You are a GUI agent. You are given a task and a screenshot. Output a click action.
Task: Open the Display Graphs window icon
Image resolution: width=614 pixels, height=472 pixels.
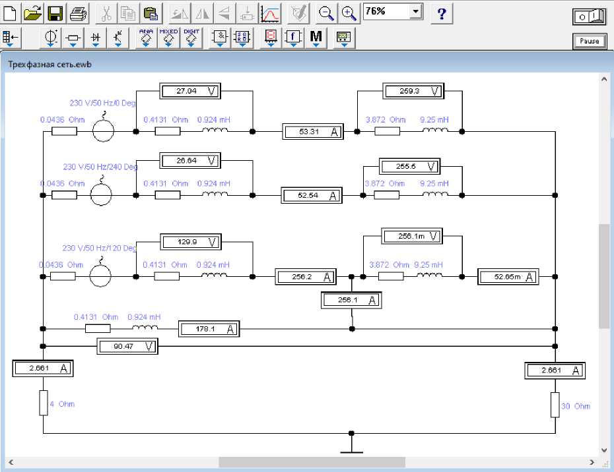270,13
